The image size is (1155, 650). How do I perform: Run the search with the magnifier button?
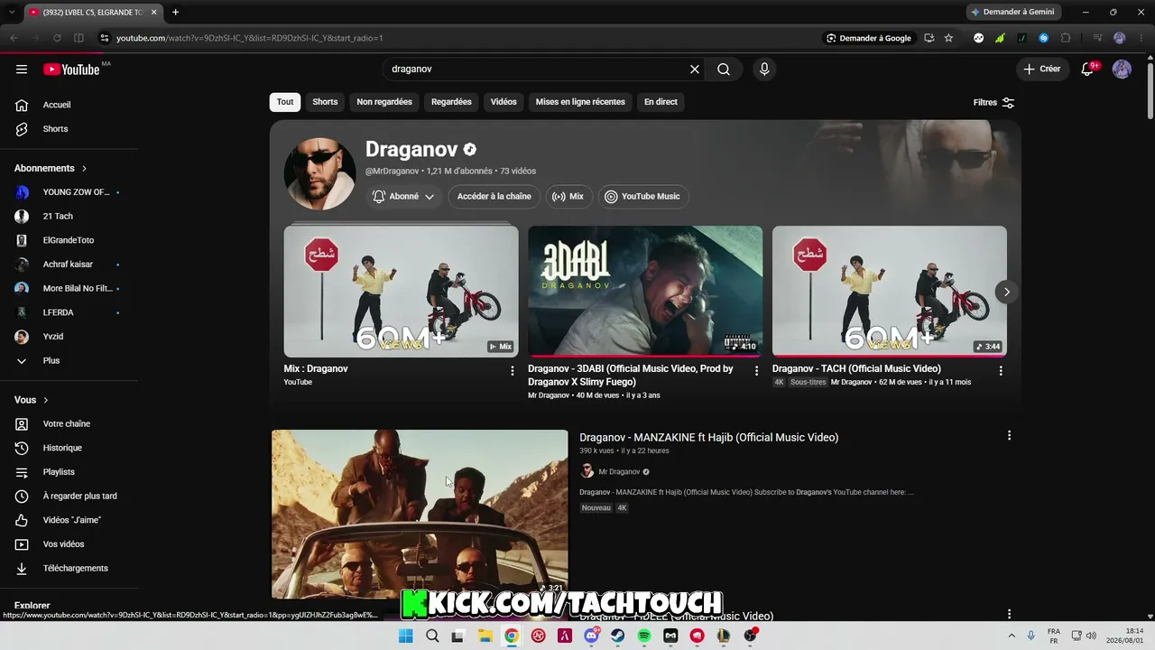724,70
